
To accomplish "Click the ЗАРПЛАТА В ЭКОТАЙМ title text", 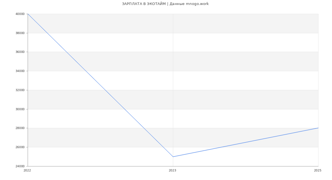I will pos(144,4).
